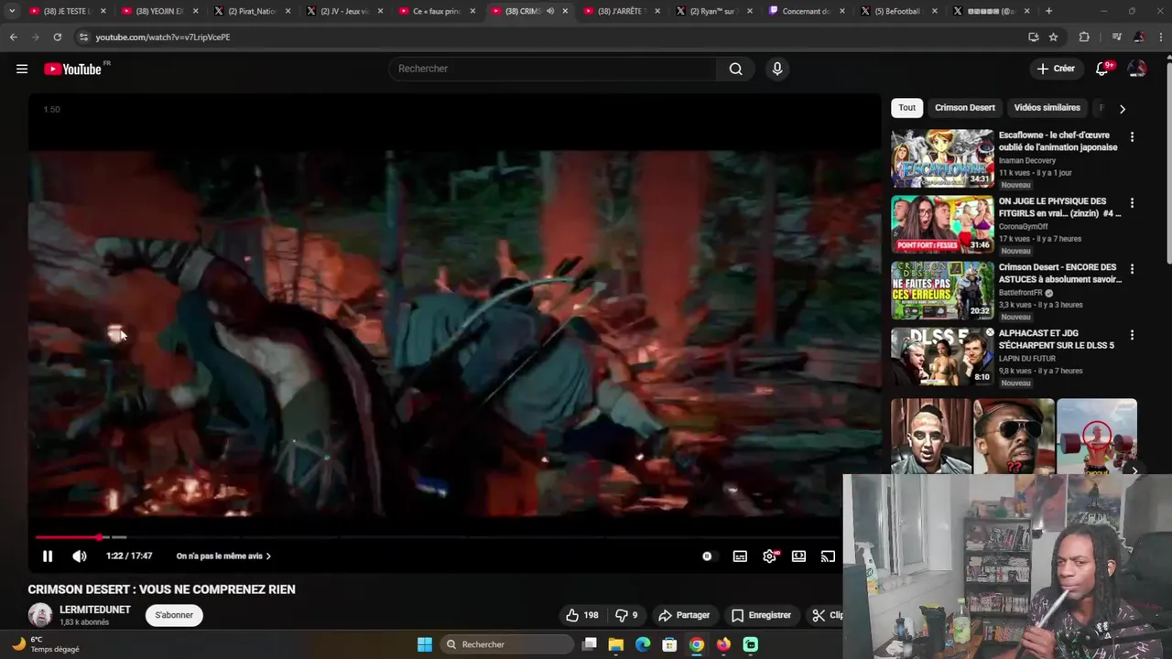The height and width of the screenshot is (659, 1172).
Task: Switch to the 'Concernant' browser tab
Action: (x=806, y=11)
